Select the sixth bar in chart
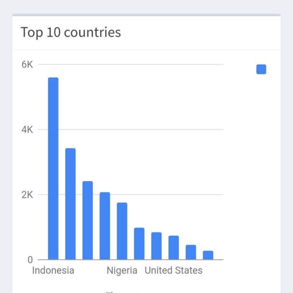 139,243
